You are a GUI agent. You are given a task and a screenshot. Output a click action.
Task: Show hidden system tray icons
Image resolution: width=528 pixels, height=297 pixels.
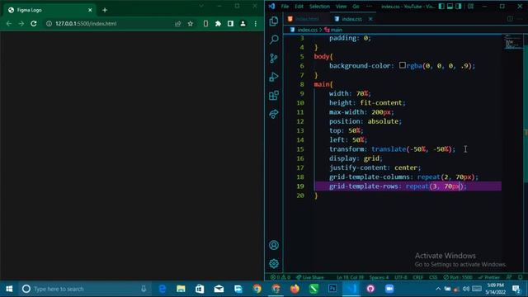(438, 289)
